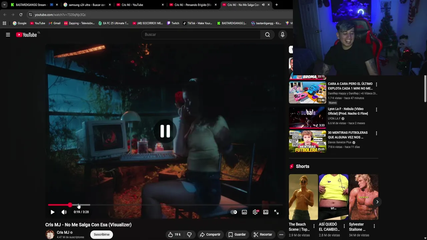
Task: Click the red video progress bar
Action: click(59, 205)
